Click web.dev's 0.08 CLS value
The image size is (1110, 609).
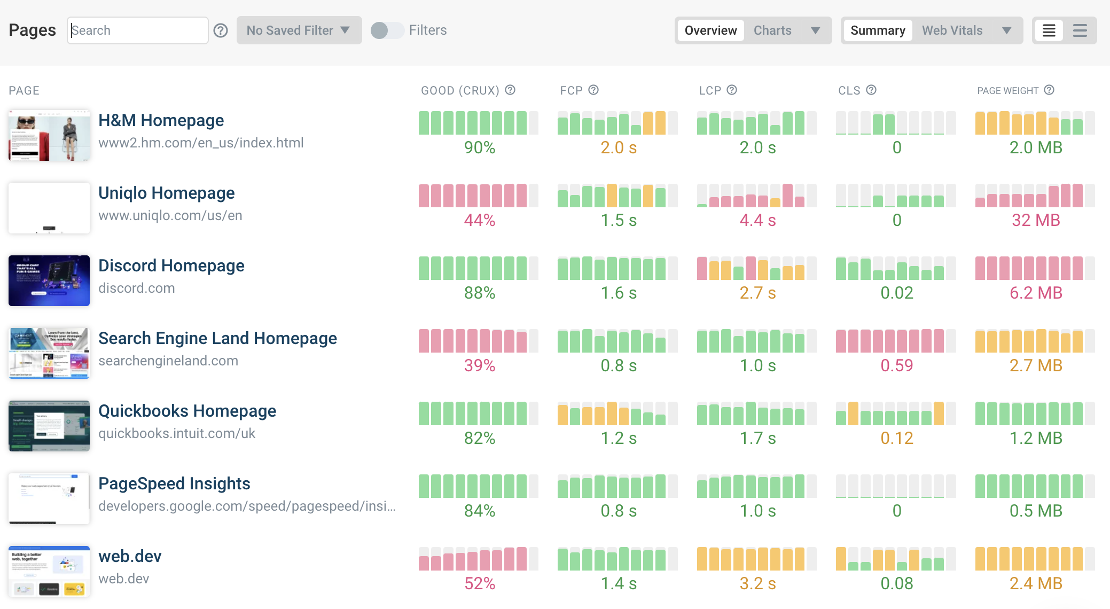coord(897,583)
